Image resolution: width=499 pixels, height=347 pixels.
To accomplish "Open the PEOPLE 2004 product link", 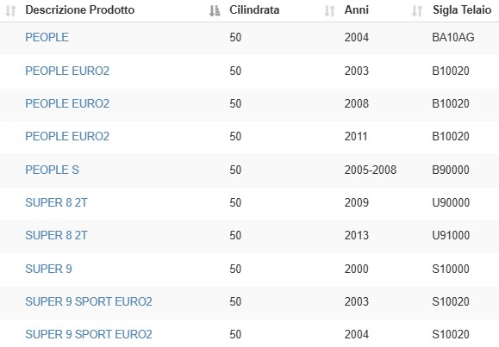I will (x=47, y=37).
